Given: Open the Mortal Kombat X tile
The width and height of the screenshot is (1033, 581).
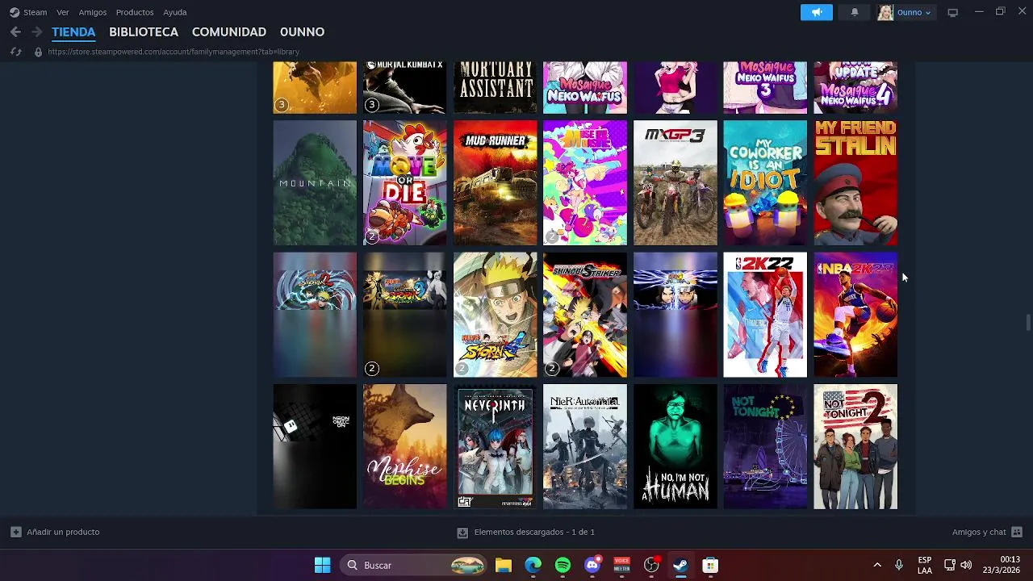Looking at the screenshot, I should tap(404, 87).
